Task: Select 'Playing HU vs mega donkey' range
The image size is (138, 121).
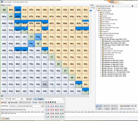Action: (x=117, y=41)
